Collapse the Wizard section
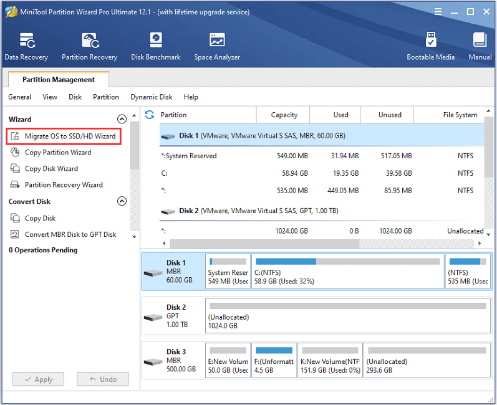This screenshot has height=405, width=497. coord(122,119)
